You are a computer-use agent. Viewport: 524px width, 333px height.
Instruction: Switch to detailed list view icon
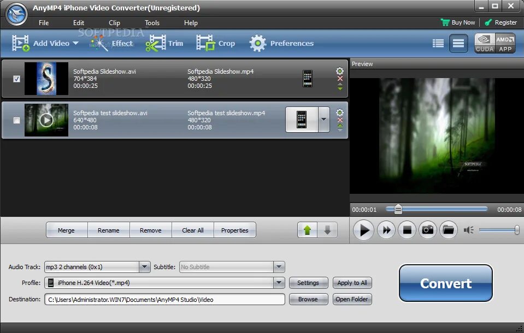coord(438,44)
